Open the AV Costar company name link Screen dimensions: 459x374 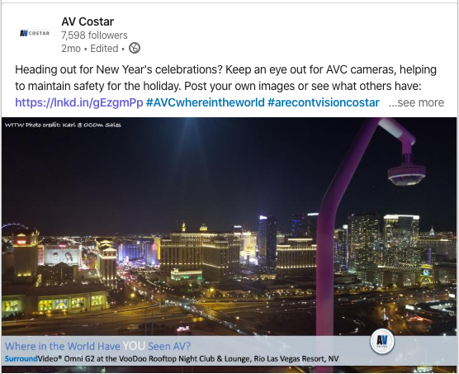click(88, 21)
